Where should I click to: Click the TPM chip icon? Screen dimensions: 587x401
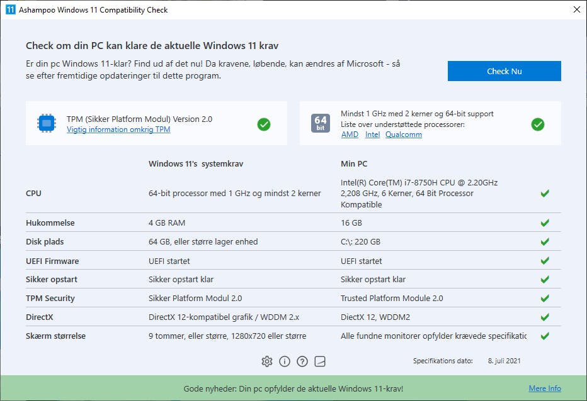click(x=47, y=123)
